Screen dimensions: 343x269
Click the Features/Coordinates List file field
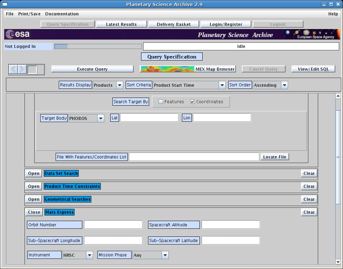click(194, 157)
